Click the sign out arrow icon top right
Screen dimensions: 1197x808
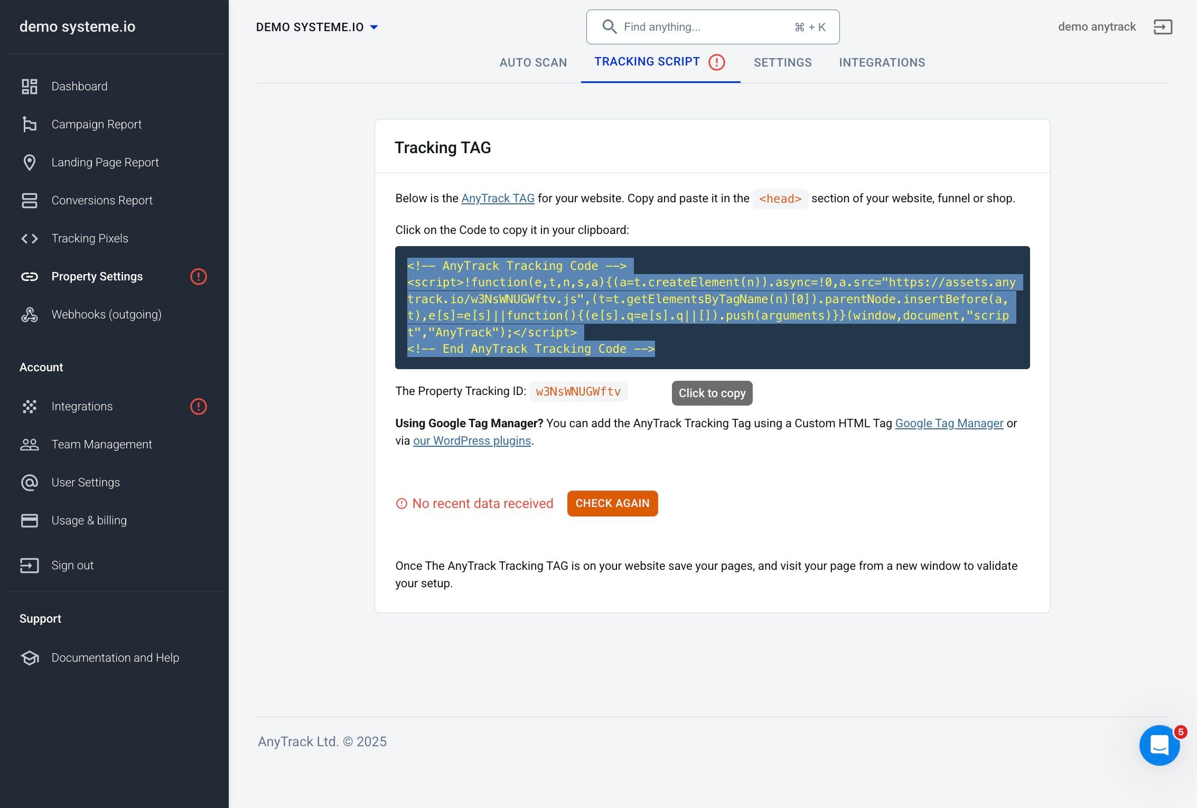point(1163,26)
